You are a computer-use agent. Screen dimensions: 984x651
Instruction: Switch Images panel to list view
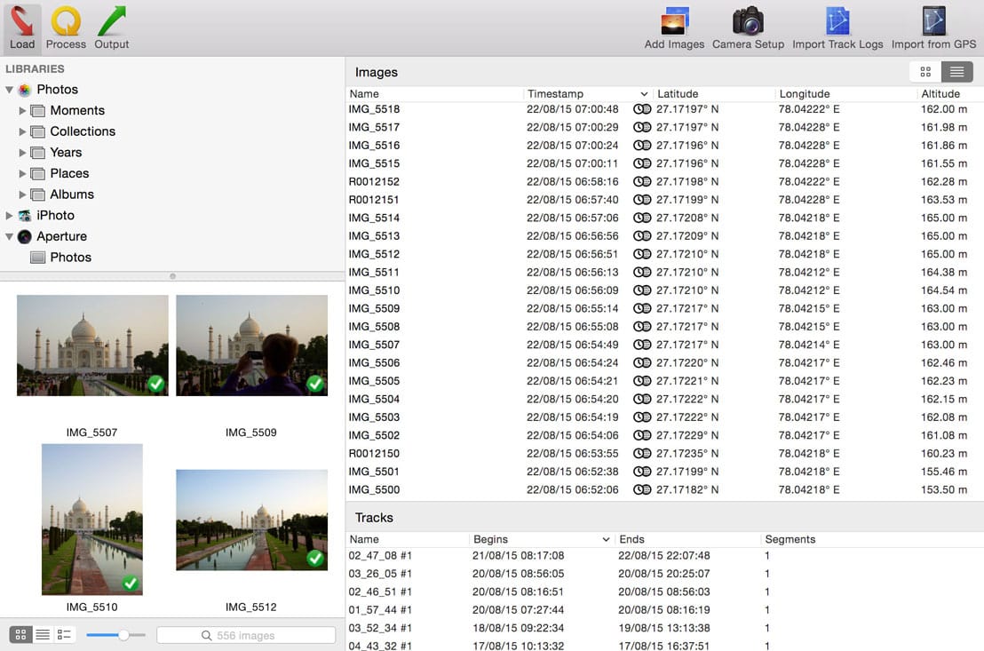click(x=956, y=72)
